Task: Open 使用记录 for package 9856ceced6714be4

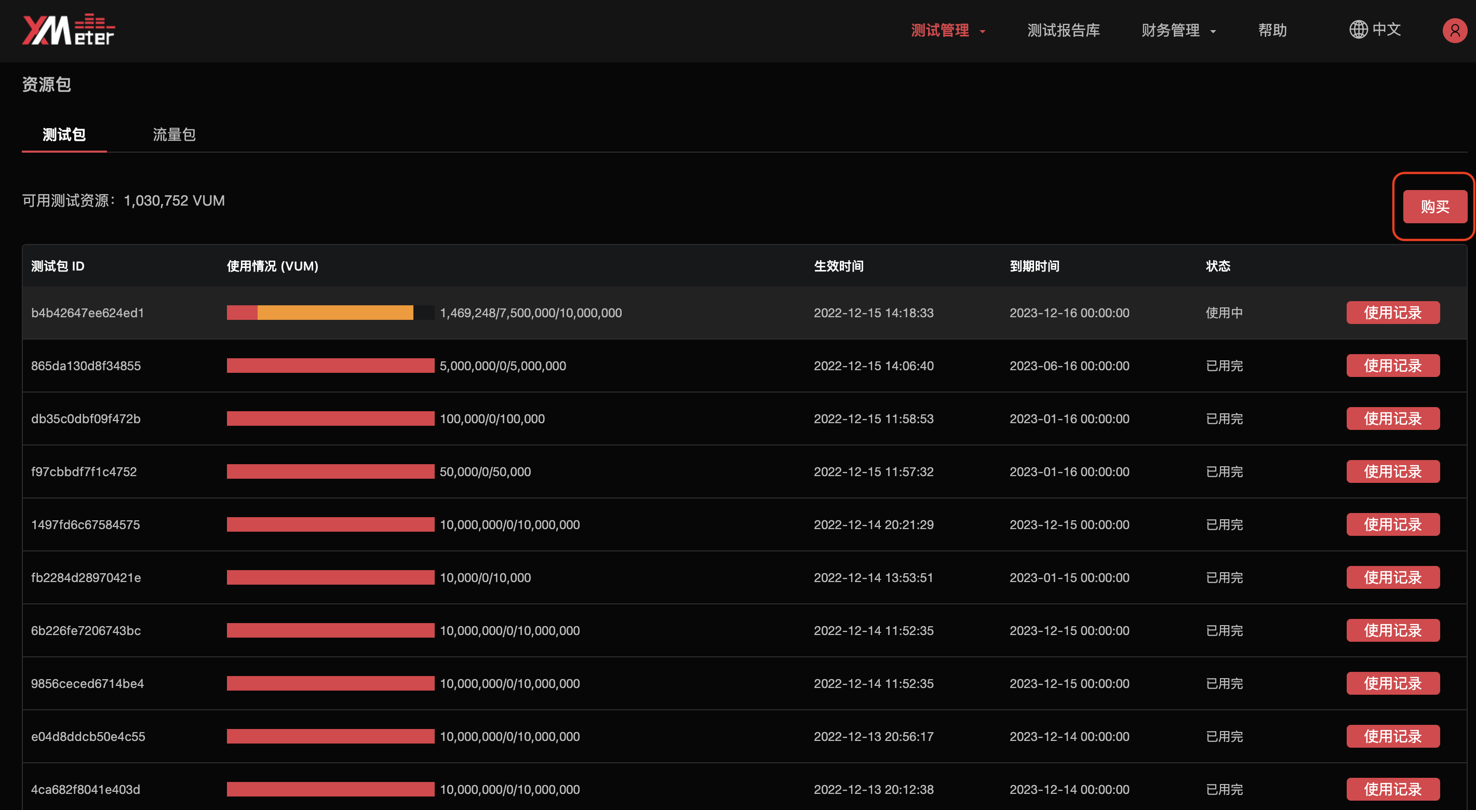Action: [1392, 683]
